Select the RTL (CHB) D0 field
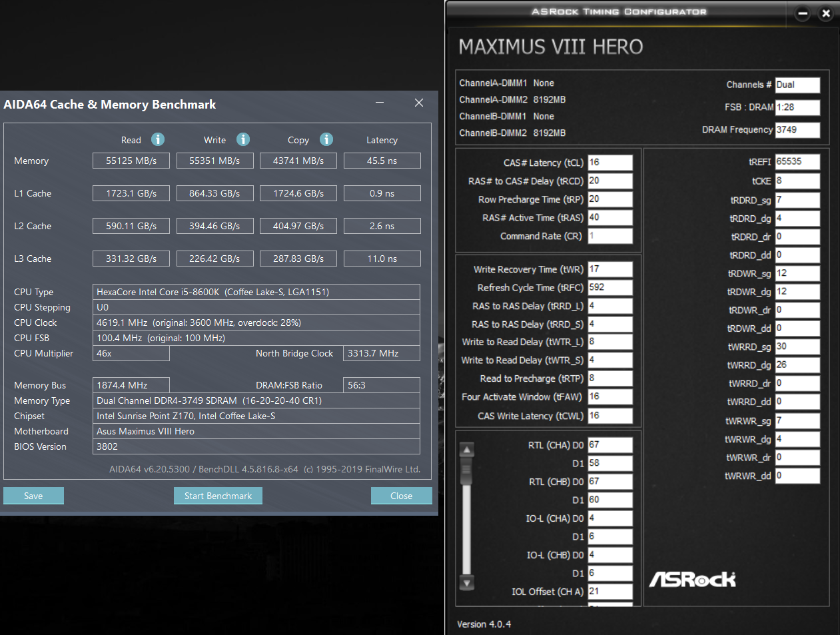Screen dimensions: 840x635 pyautogui.click(x=610, y=482)
